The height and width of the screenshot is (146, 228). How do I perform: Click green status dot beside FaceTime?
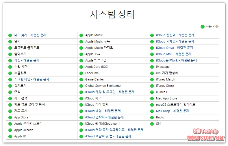[x=81, y=73]
